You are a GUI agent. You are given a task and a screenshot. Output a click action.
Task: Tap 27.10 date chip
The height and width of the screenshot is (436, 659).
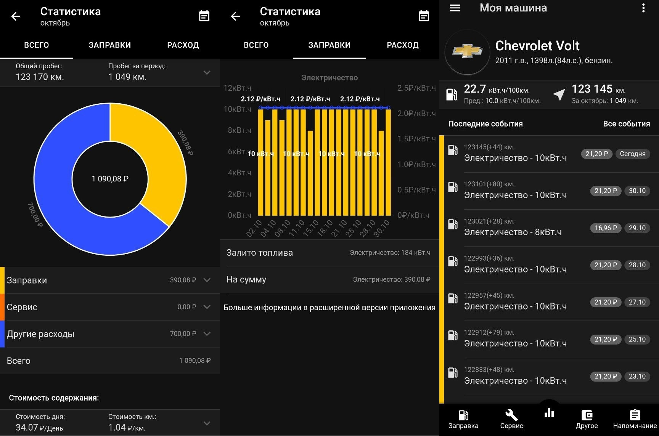pyautogui.click(x=637, y=302)
